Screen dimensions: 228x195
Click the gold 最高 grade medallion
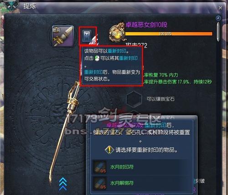coord(117,32)
